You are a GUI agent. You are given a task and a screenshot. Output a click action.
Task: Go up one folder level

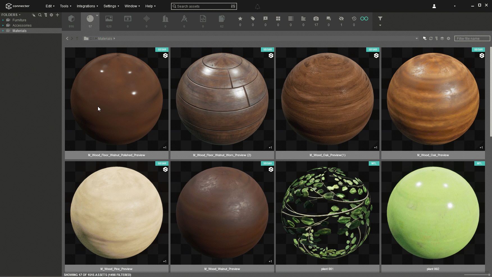coord(77,38)
